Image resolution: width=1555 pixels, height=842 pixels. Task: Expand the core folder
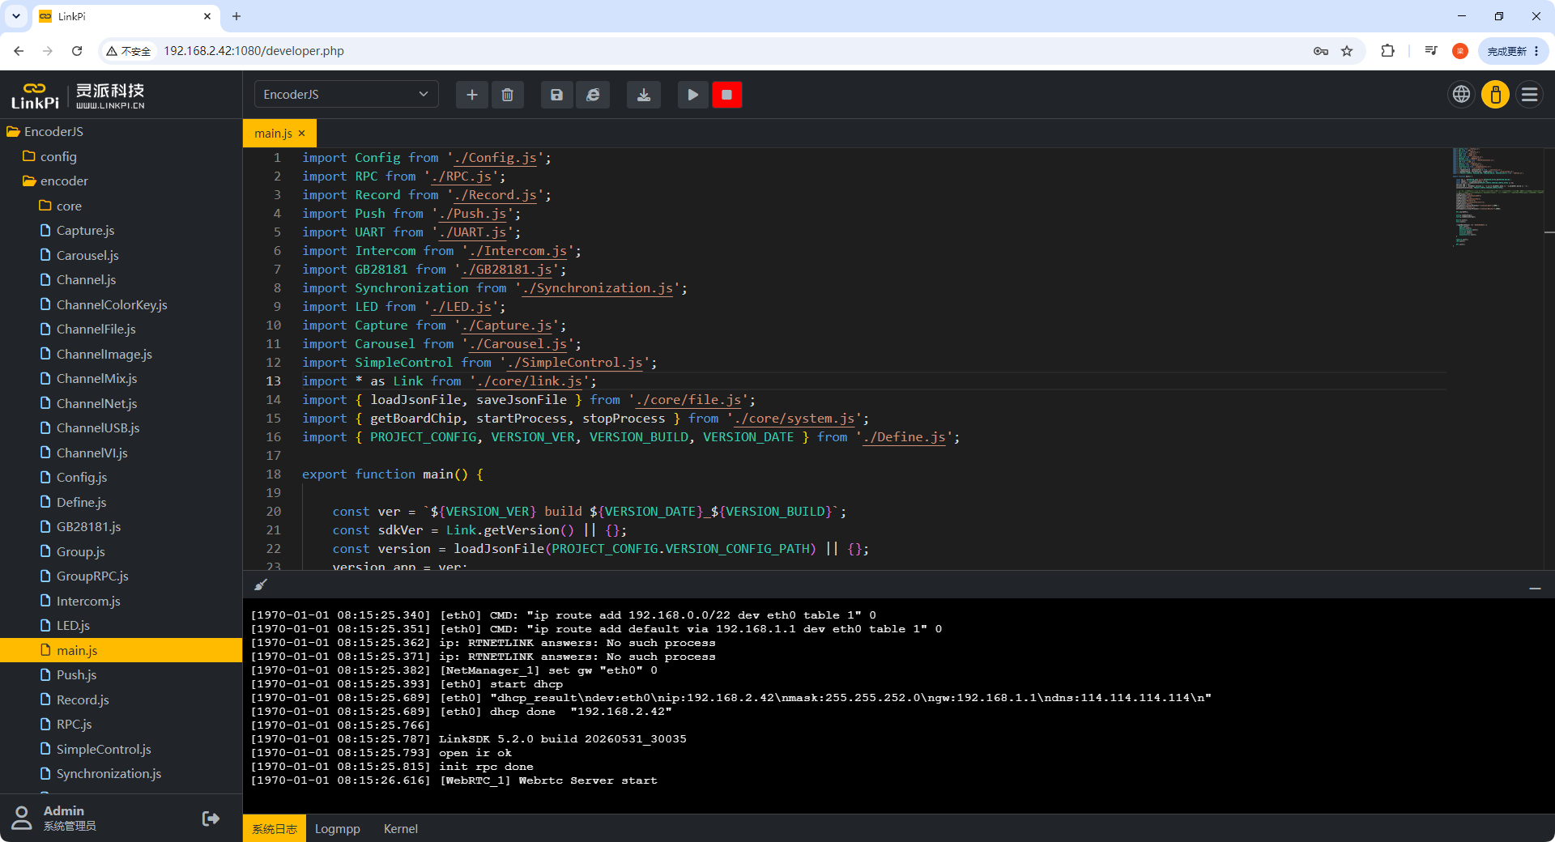pyautogui.click(x=69, y=206)
